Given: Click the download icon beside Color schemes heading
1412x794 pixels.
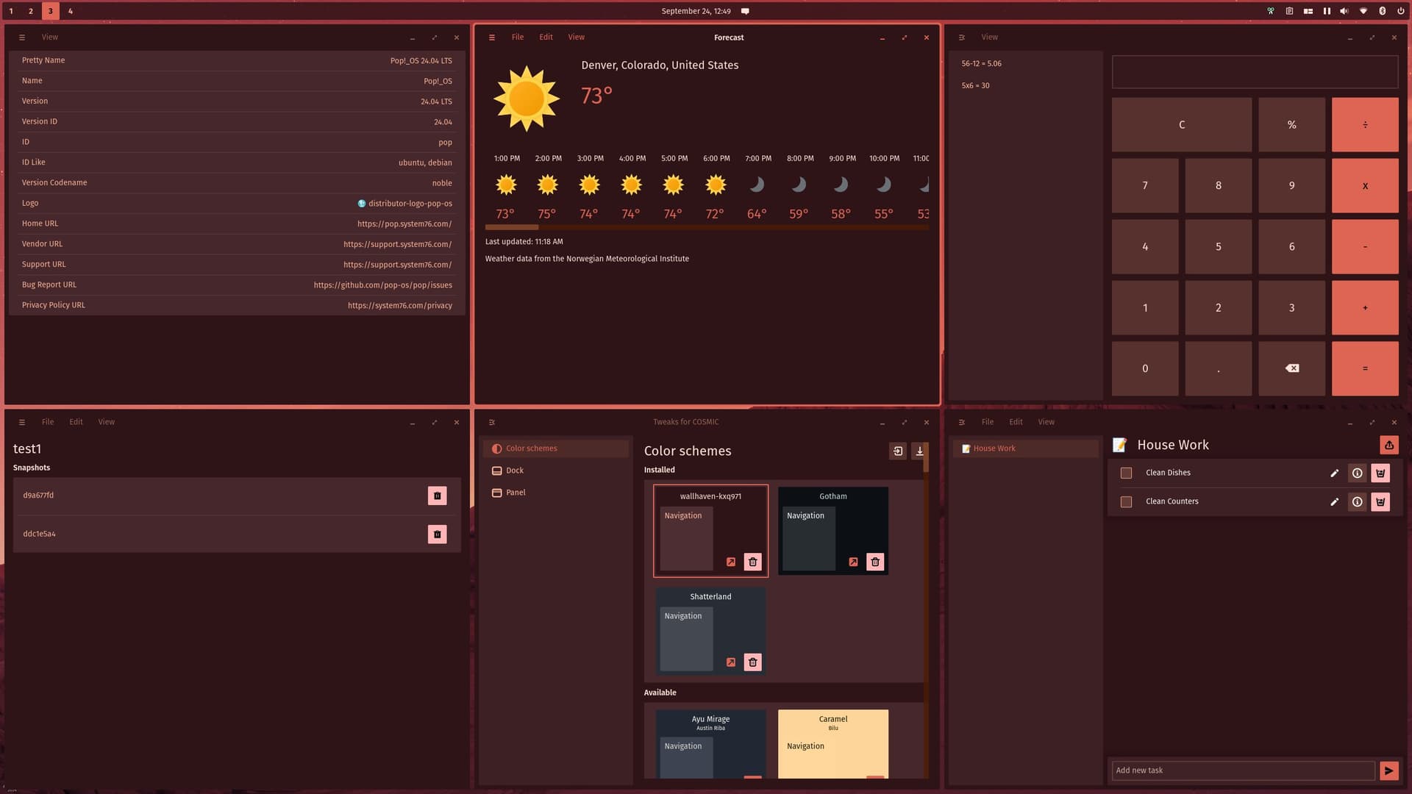Looking at the screenshot, I should click(x=919, y=451).
